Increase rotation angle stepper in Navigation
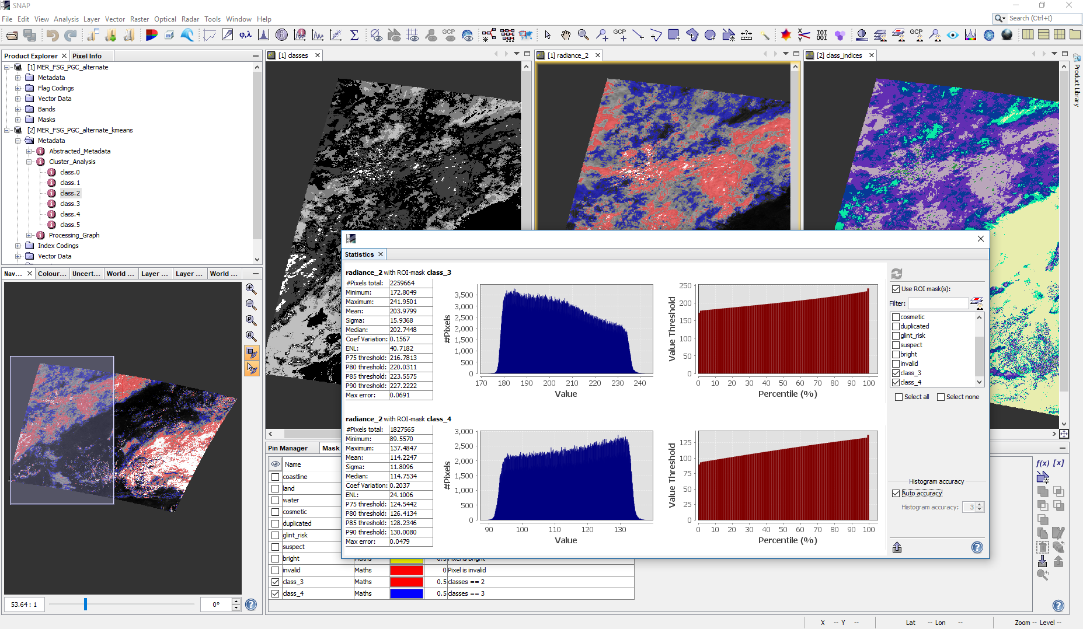Image resolution: width=1083 pixels, height=629 pixels. pos(236,601)
